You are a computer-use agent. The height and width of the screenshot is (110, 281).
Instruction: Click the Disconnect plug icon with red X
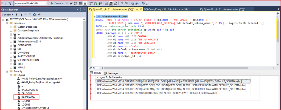click(21, 14)
